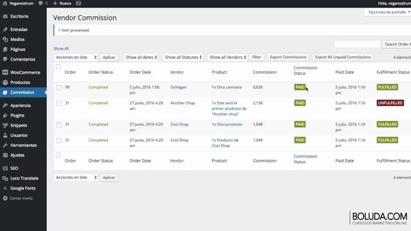Click the Productos box icon

coord(5,82)
